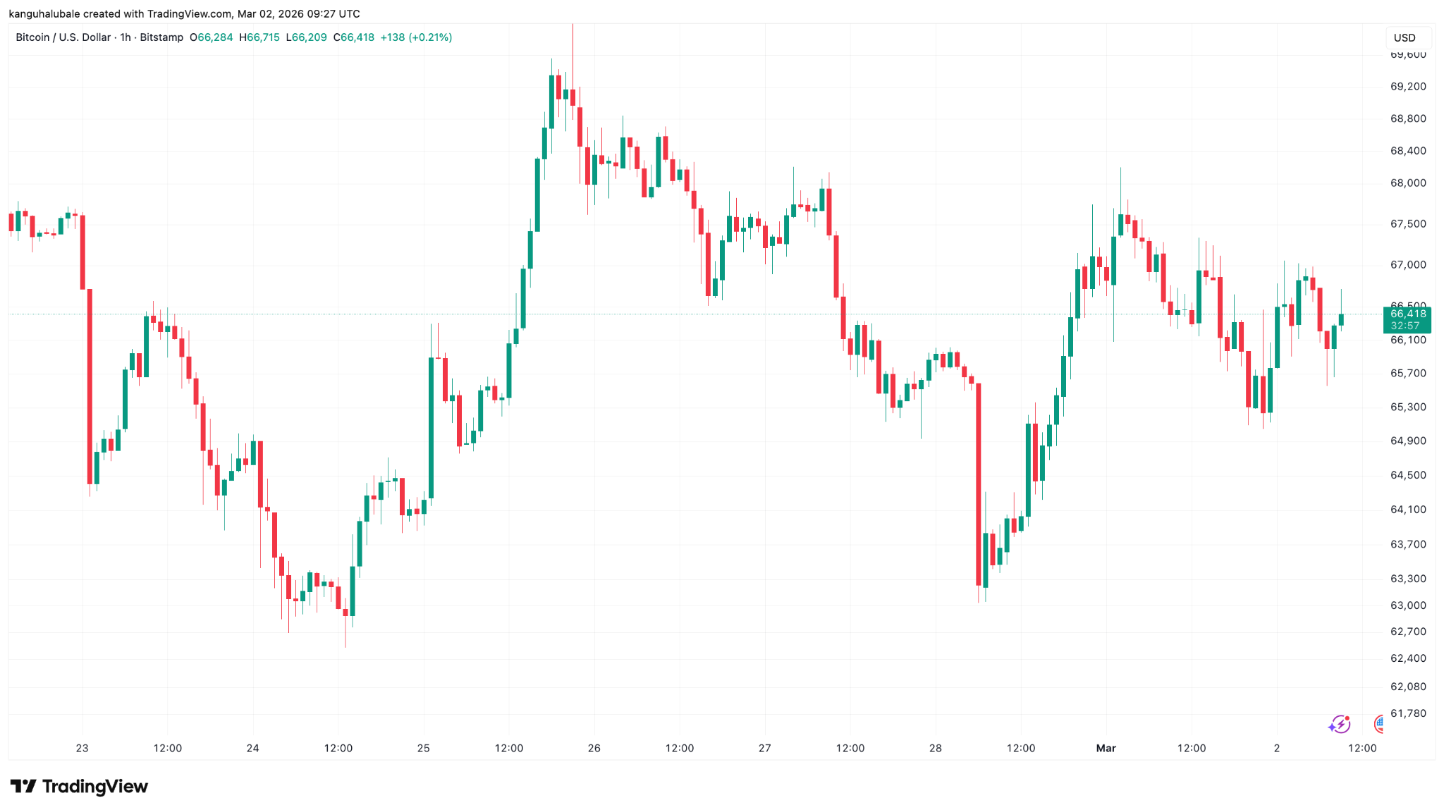The image size is (1444, 812).
Task: Click the kanguhalubale created with TradingView.com caption
Action: point(184,13)
